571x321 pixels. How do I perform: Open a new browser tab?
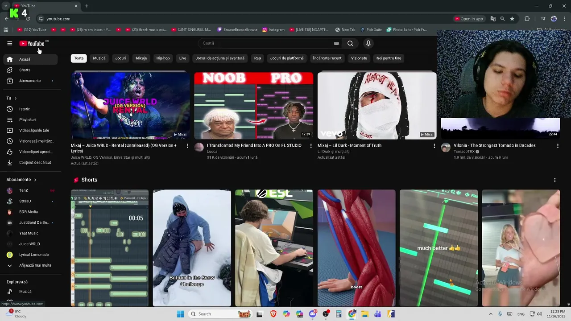(87, 6)
